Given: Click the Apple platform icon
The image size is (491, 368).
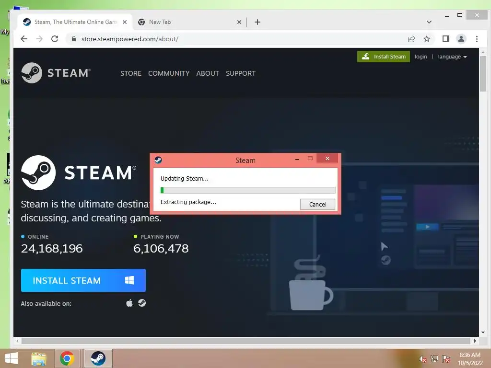Looking at the screenshot, I should coord(129,303).
